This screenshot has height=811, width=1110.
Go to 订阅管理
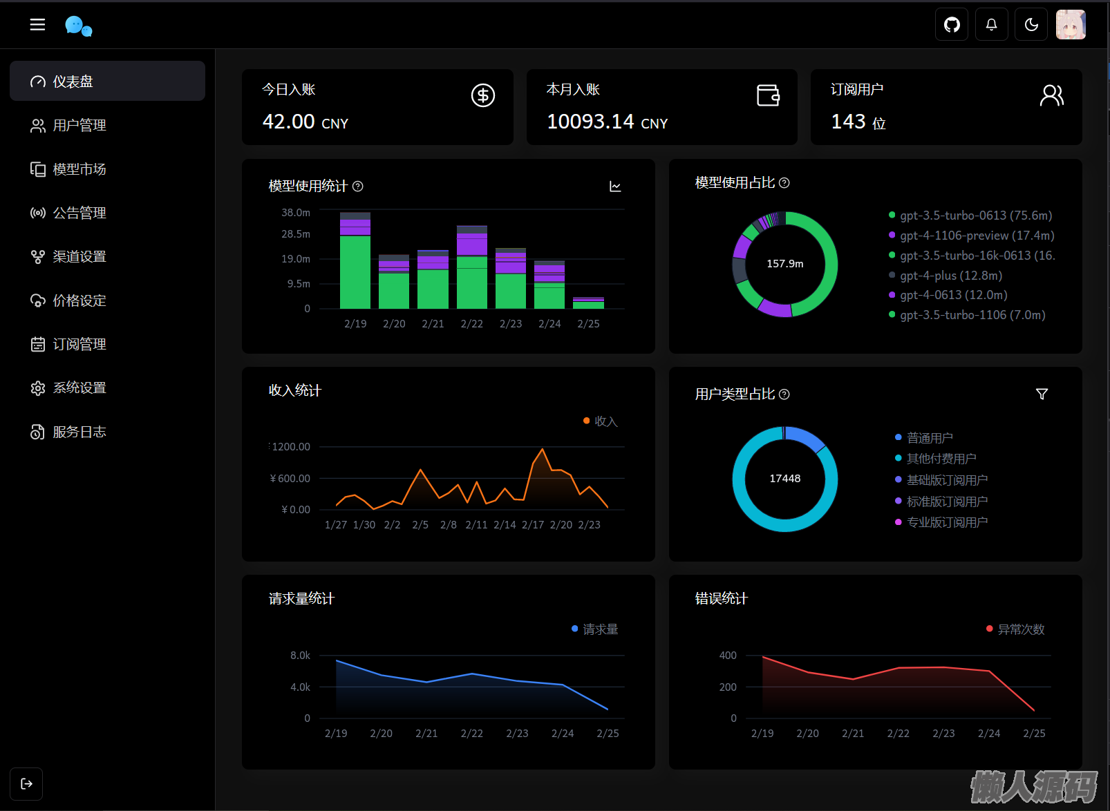(x=107, y=344)
